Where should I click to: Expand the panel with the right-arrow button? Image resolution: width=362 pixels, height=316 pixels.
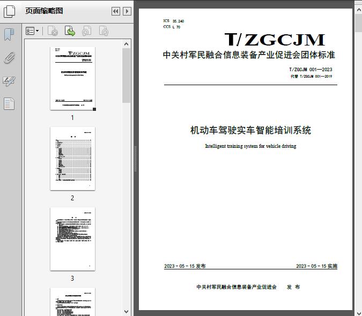coord(127,11)
